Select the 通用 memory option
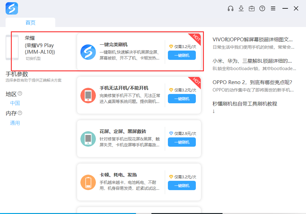The height and width of the screenshot is (214, 306). point(15,123)
